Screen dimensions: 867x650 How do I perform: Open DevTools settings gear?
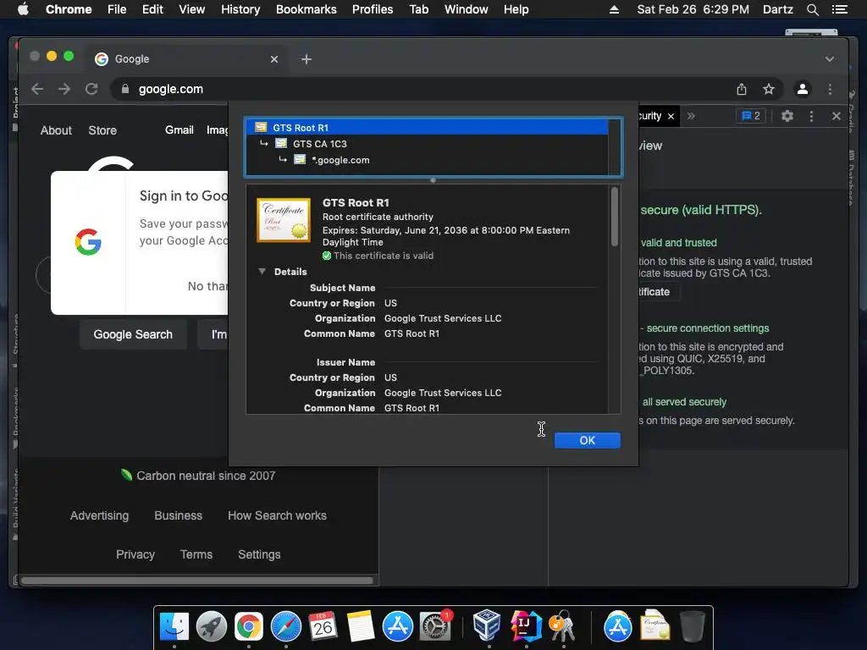pos(787,115)
